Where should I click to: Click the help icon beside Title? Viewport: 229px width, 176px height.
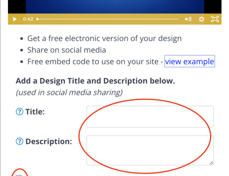tap(20, 112)
